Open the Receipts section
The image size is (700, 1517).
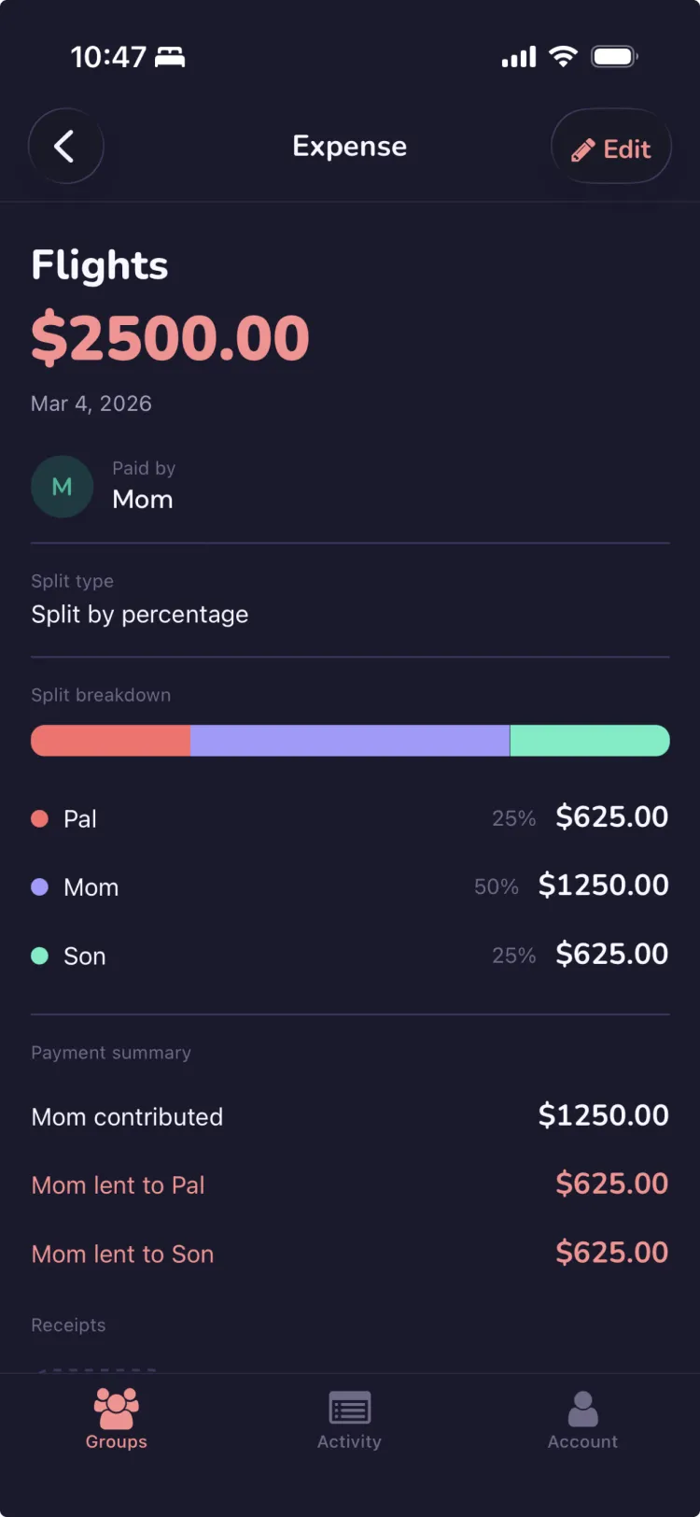(x=67, y=1325)
